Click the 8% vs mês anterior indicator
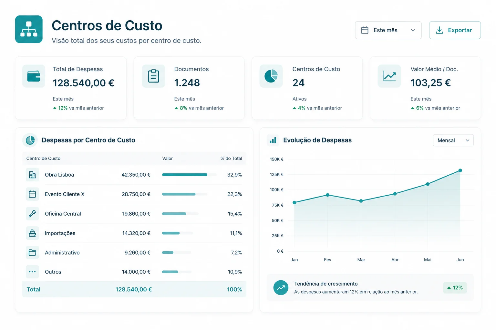The image size is (496, 330). (199, 108)
